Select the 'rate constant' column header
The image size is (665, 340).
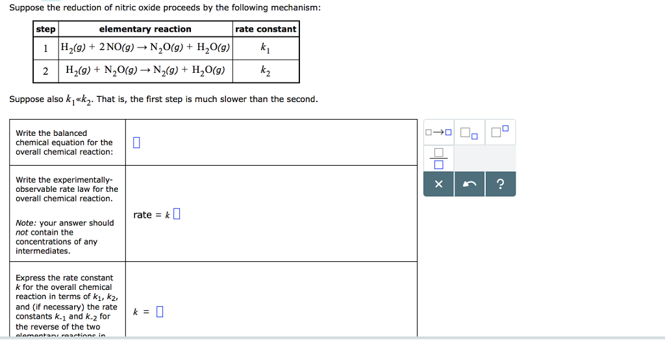(266, 29)
